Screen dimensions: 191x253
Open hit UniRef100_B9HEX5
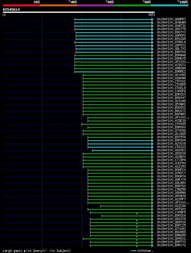click(x=171, y=58)
